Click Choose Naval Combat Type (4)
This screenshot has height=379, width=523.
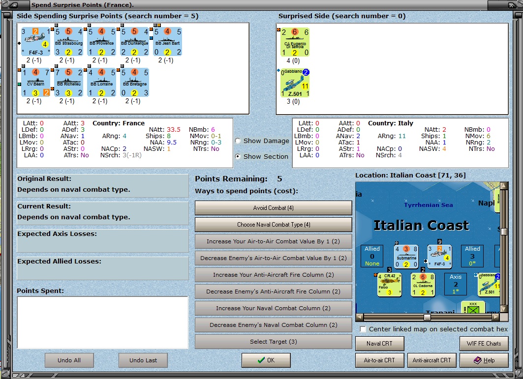click(273, 225)
